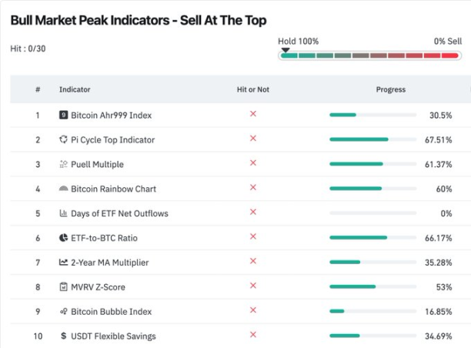Click the USDT Flexible Savings dollar icon

click(63, 336)
